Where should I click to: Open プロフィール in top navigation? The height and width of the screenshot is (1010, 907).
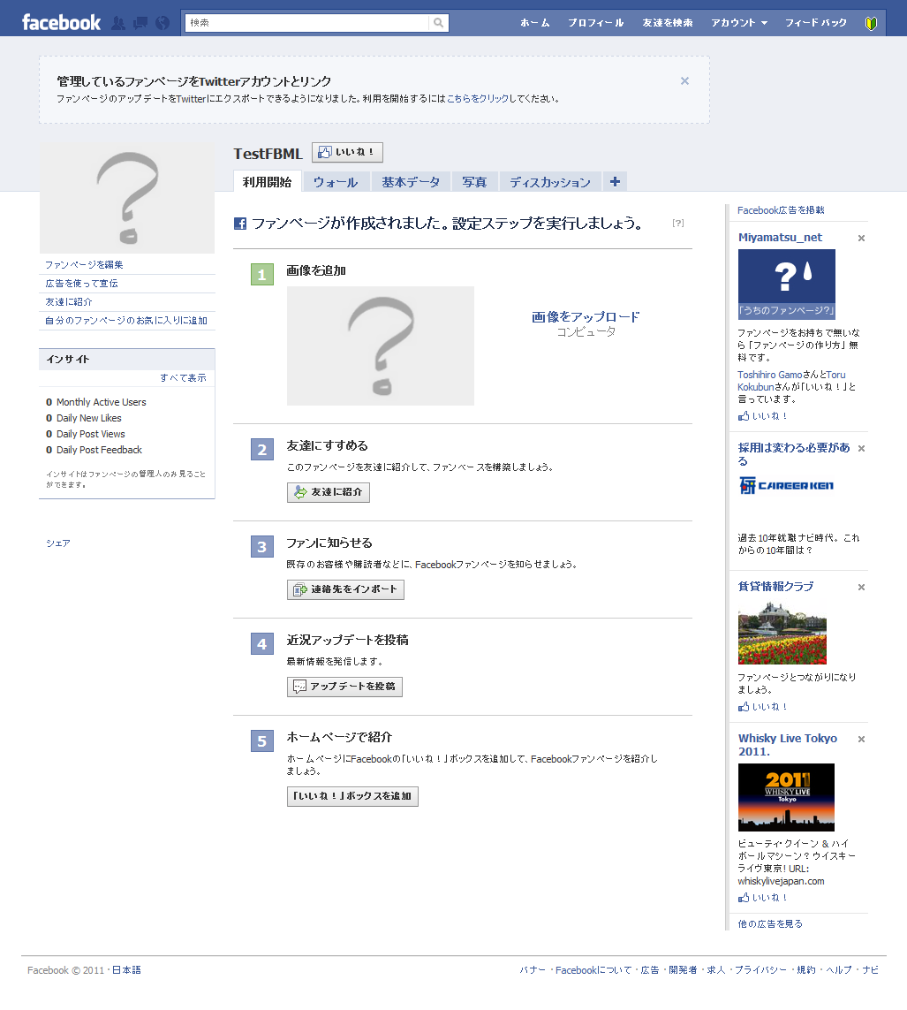595,23
